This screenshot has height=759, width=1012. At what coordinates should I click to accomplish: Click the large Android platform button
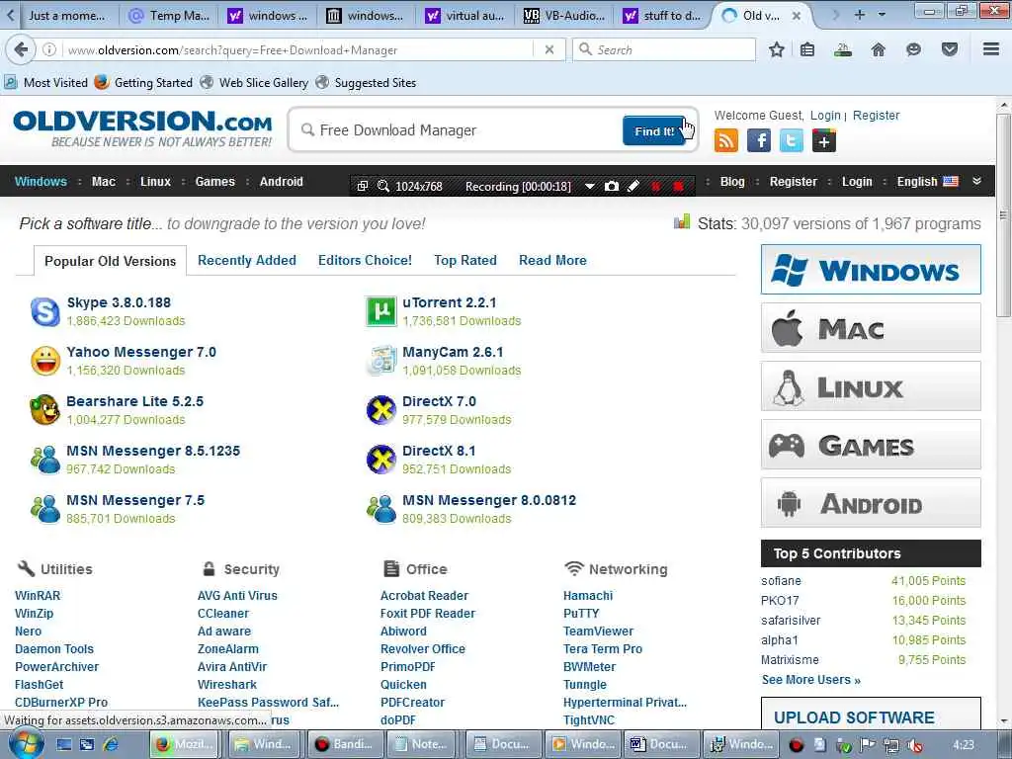point(871,503)
